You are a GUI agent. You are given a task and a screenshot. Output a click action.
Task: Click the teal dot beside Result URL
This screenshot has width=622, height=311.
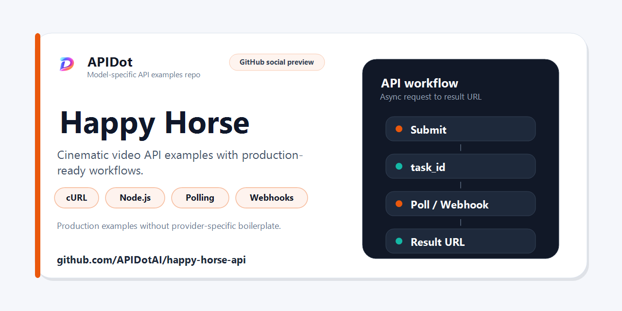(x=399, y=241)
